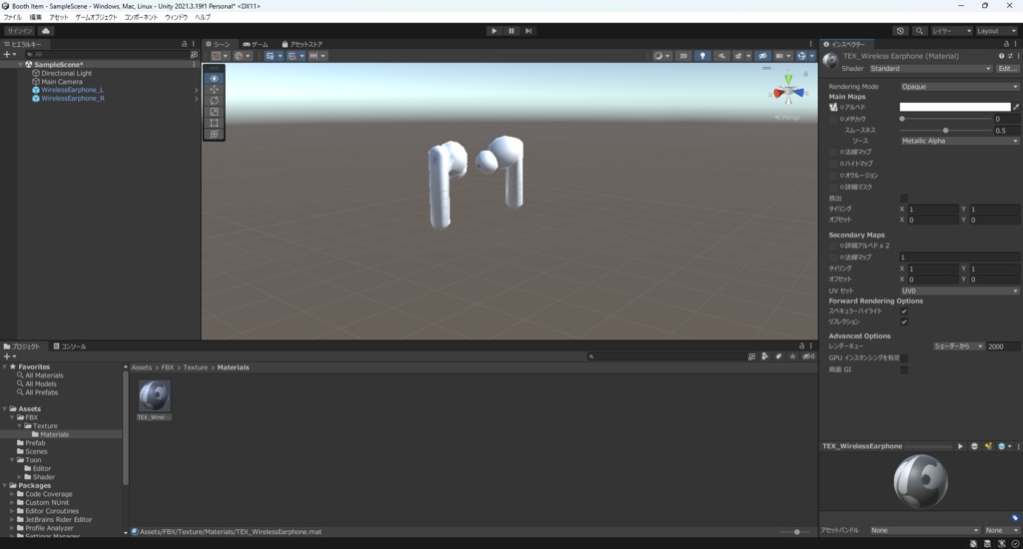Viewport: 1023px width, 549px height.
Task: Select the Rotate tool in scene toolbar
Action: 214,101
